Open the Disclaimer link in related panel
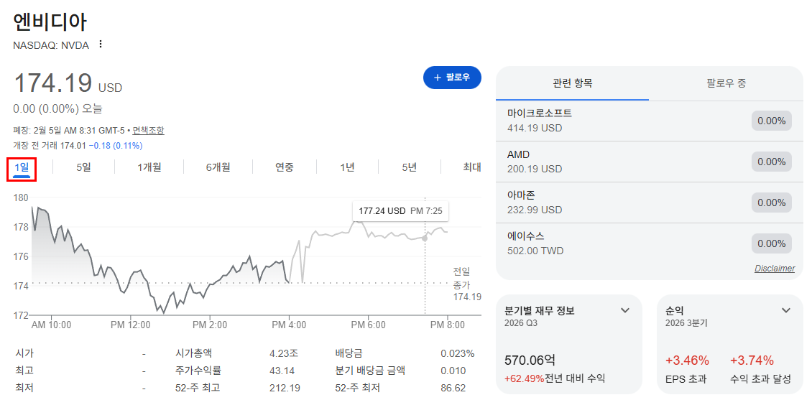Viewport: 812px width, 400px height. click(x=774, y=269)
